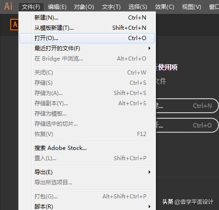Expand 脚本(R) submenu

coord(87,206)
